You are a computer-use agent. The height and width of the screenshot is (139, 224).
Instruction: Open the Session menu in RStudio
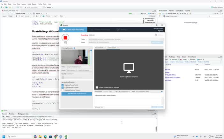pos(24,4)
